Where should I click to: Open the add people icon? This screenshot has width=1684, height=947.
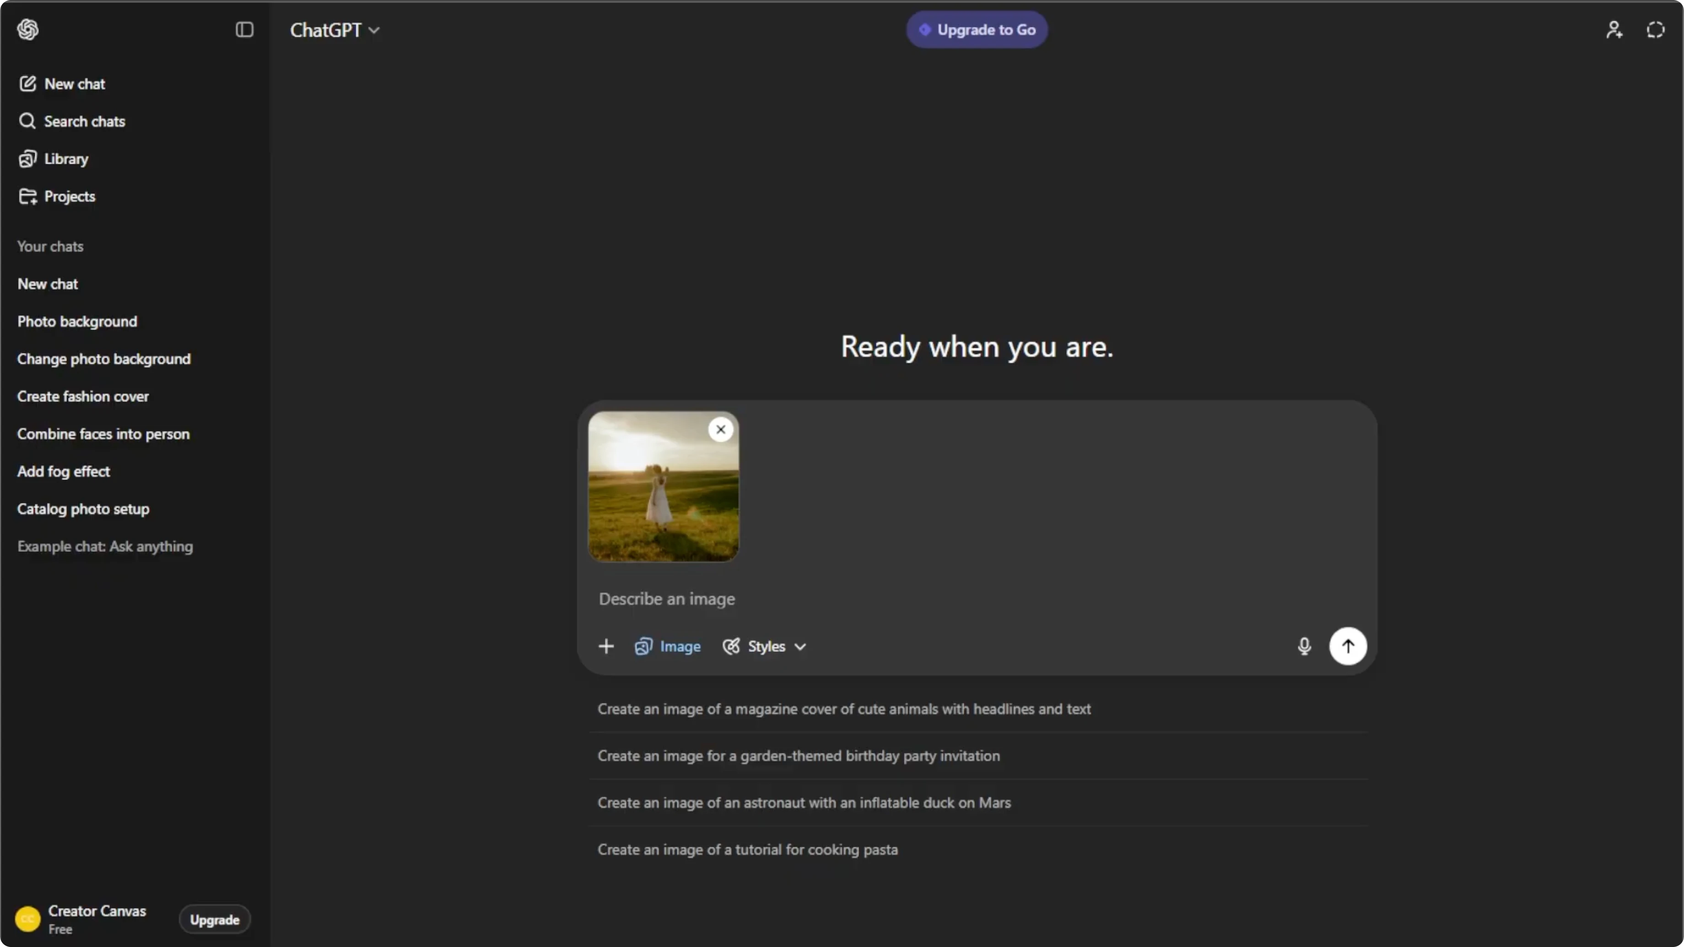coord(1614,29)
